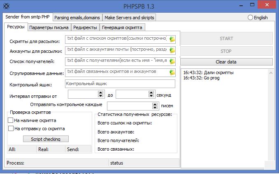Open Make Servers and skripts tab

[x=129, y=18]
